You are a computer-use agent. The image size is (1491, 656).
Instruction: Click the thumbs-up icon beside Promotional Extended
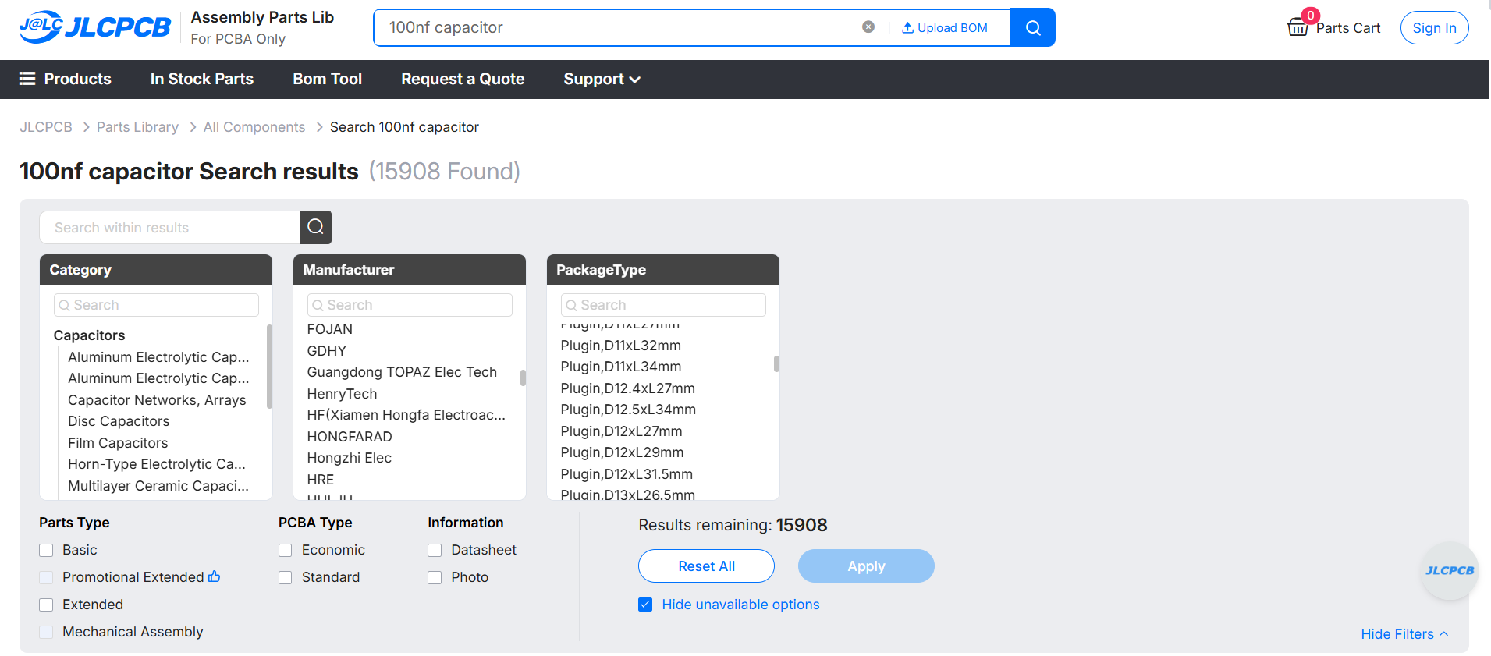click(215, 577)
